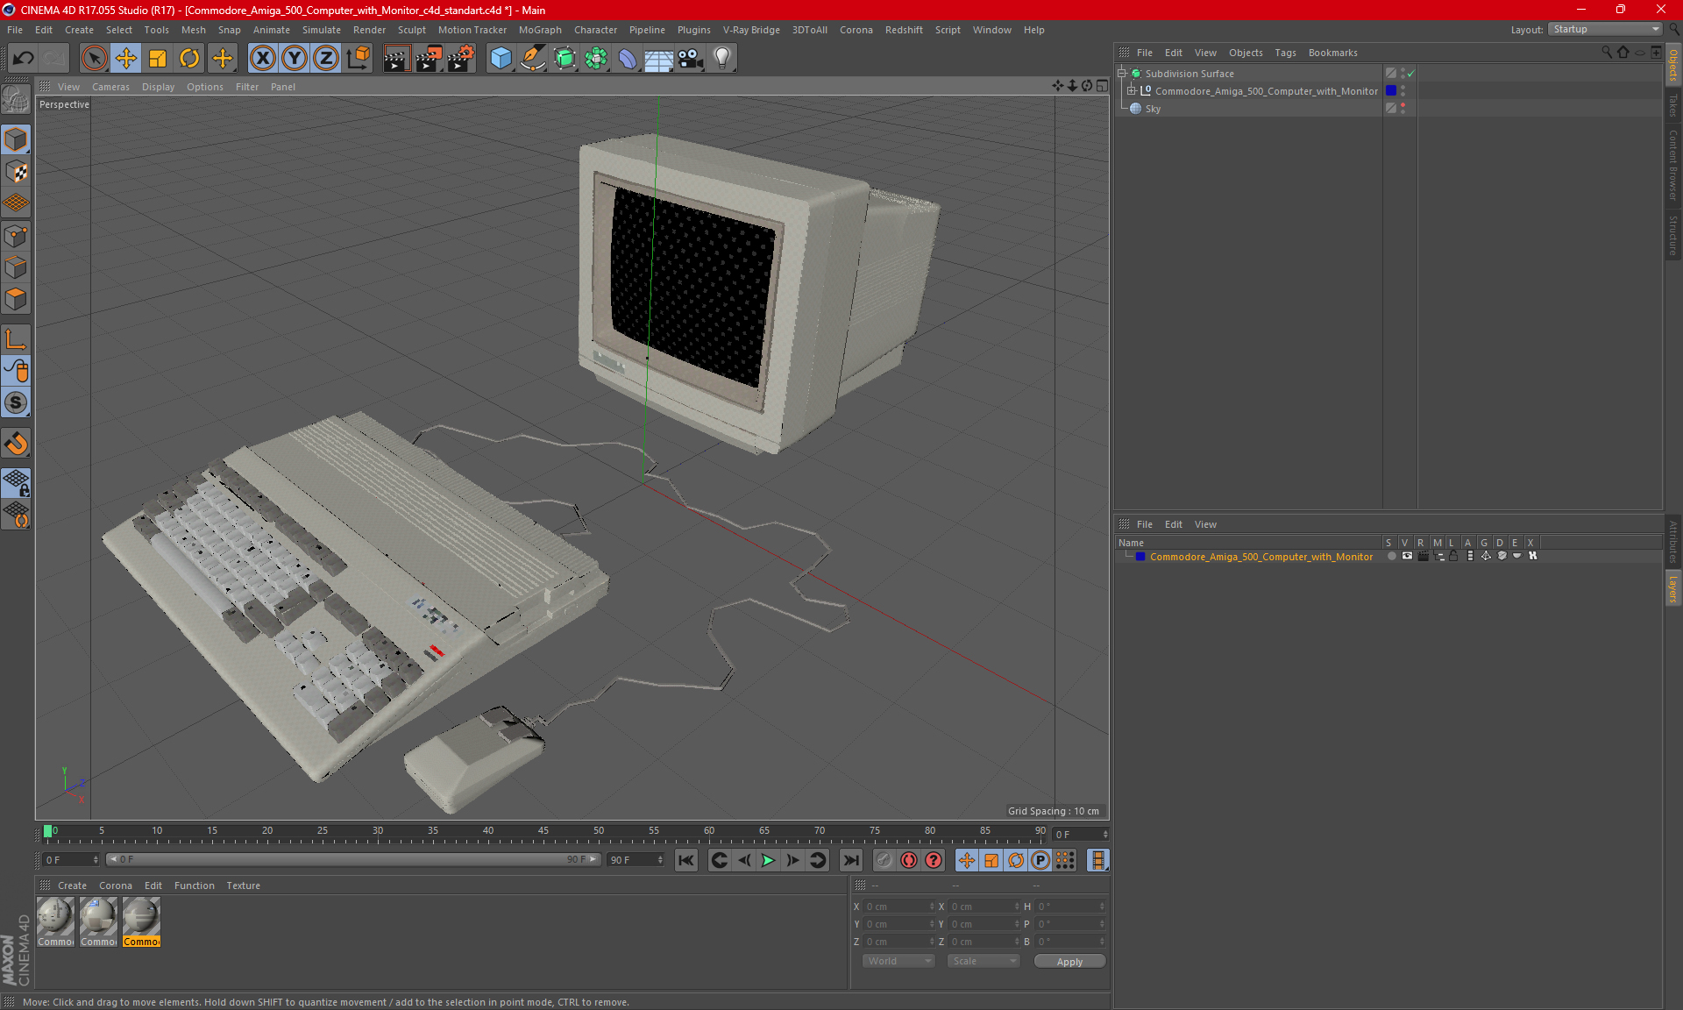The image size is (1683, 1010).
Task: Collapse the Subdivision Surface tree node
Action: (x=1121, y=74)
